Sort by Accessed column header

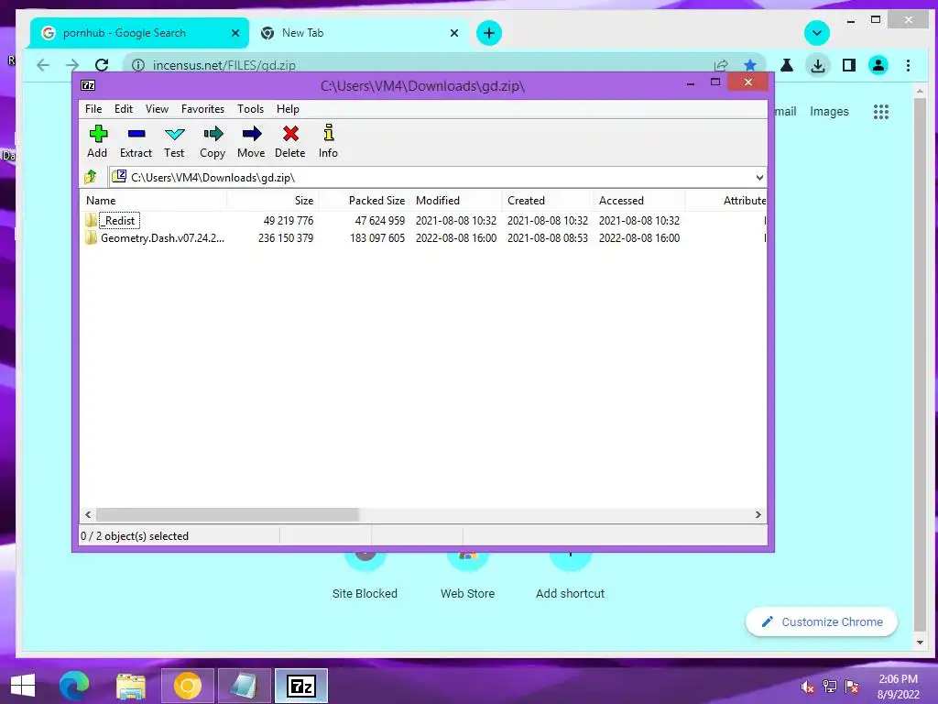pos(638,201)
